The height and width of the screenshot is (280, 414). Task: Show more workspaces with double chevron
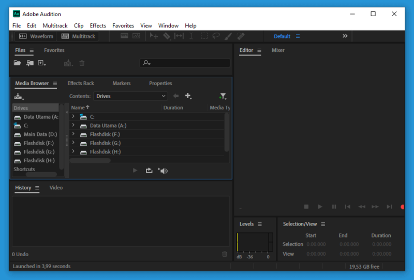tap(345, 36)
